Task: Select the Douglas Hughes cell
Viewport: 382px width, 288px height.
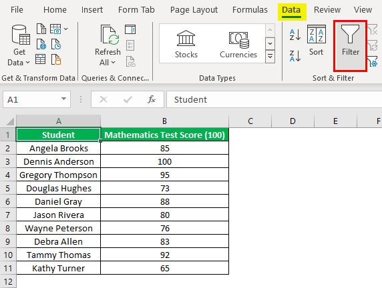Action: tap(59, 188)
